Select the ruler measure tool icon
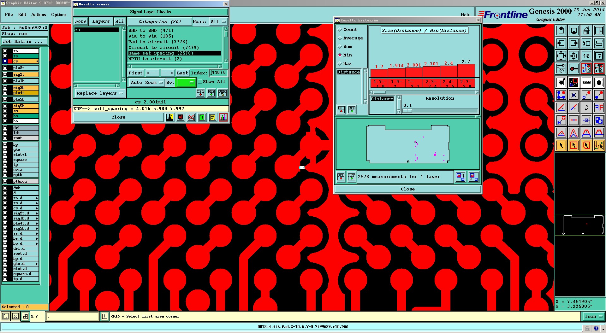Viewport: 606px width, 333px height. 586,82
